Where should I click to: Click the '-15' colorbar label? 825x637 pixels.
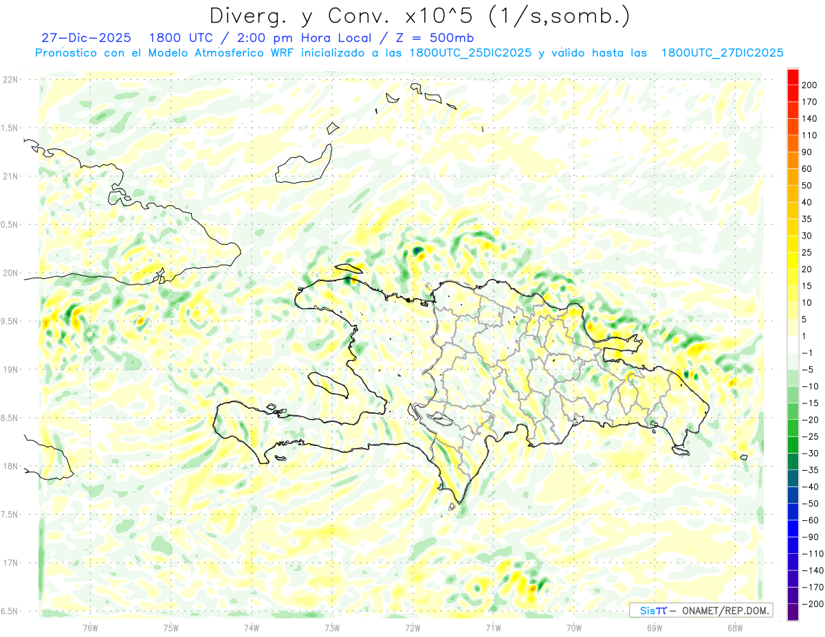[x=811, y=403]
